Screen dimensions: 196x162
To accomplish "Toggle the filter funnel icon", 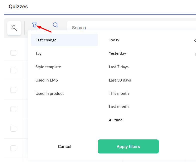I will pos(34,25).
